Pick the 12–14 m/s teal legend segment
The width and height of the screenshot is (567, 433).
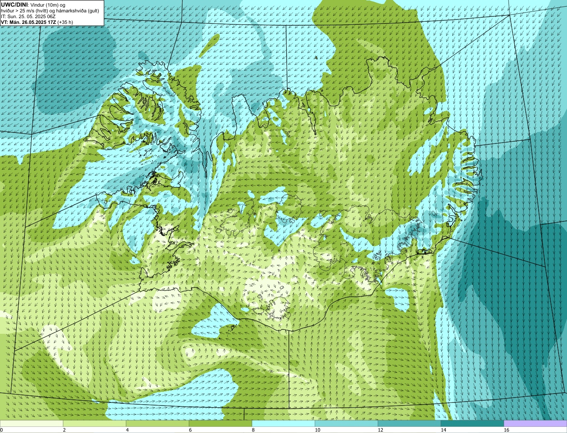point(409,423)
